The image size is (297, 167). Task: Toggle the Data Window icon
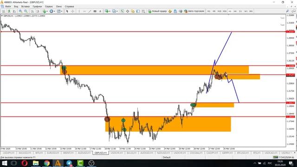[x=128, y=11]
